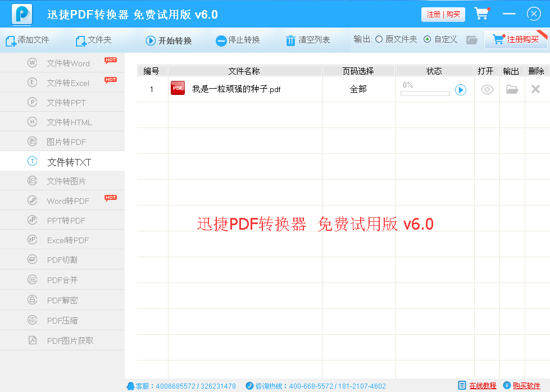550x392 pixels.
Task: Open the 在线教程 online tutorial link
Action: point(483,386)
